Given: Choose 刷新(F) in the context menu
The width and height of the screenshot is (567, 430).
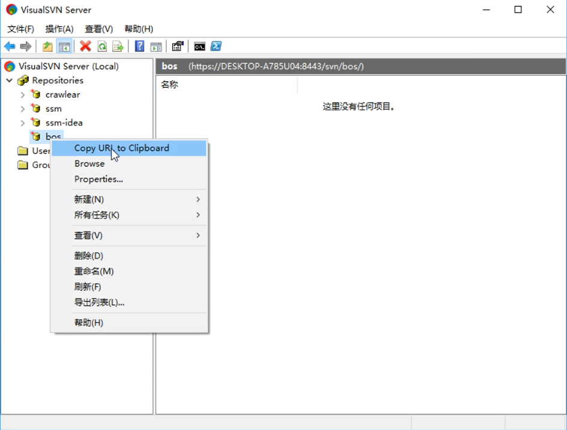Looking at the screenshot, I should pyautogui.click(x=129, y=287).
